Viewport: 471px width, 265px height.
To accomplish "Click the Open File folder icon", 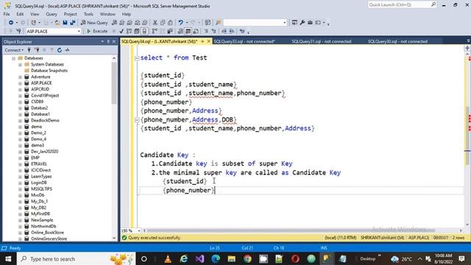I will (57, 23).
